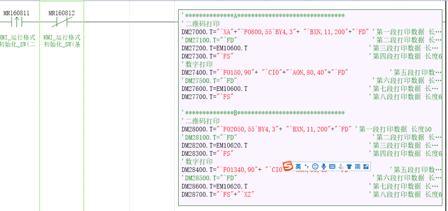448x211 pixels.
Task: Open the shirt-shaped skin icon
Action: 349,167
